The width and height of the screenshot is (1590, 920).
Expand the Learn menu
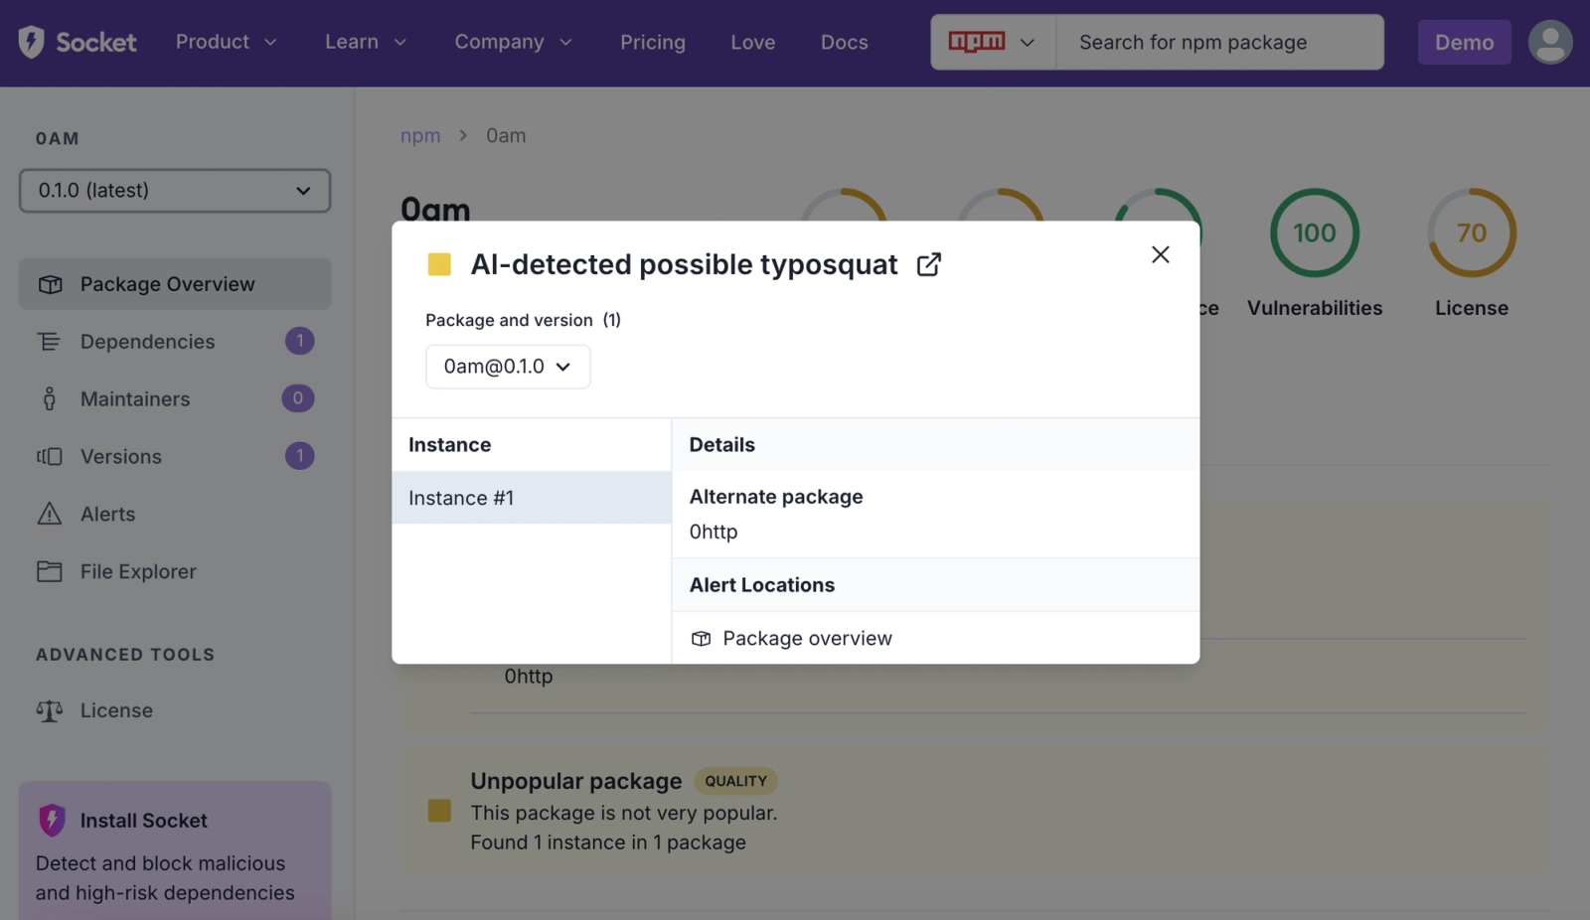pos(366,42)
